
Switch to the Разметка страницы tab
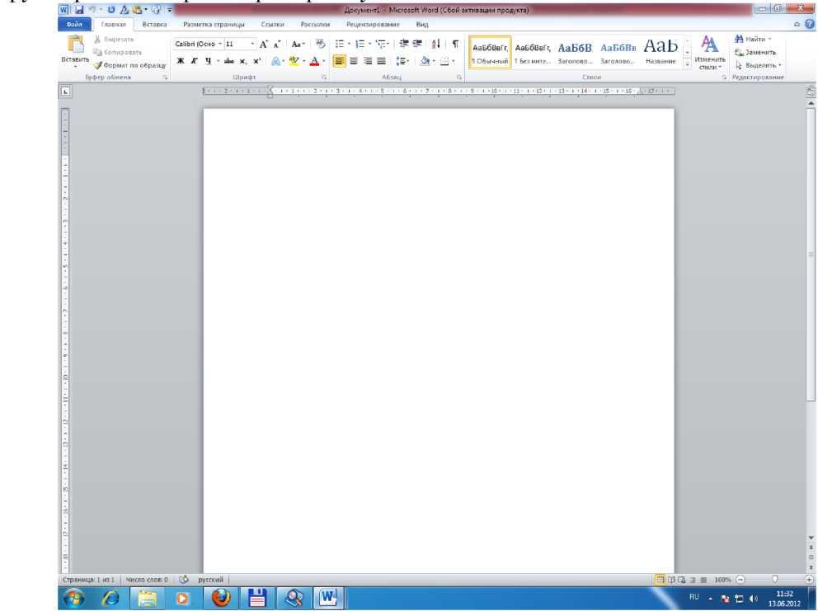pos(214,24)
